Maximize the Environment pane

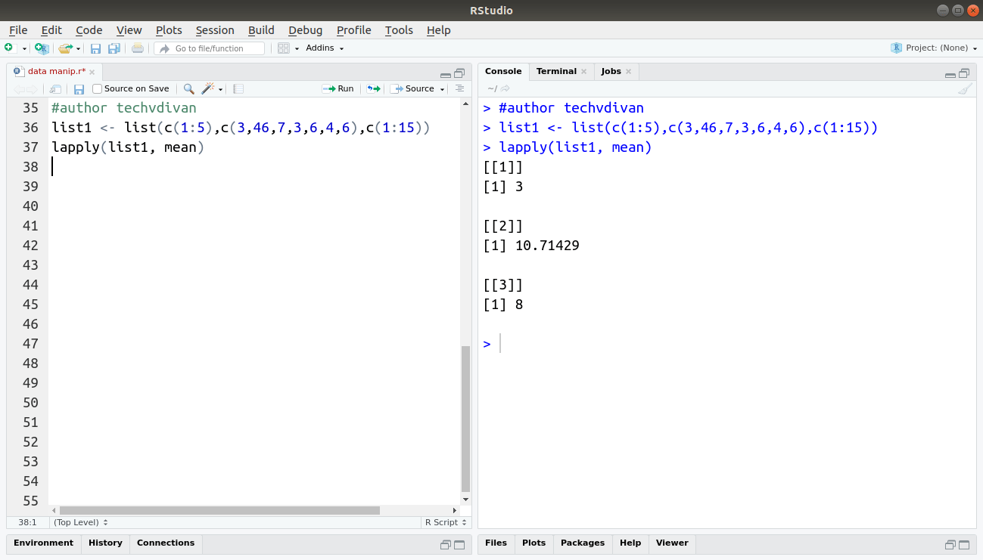459,545
